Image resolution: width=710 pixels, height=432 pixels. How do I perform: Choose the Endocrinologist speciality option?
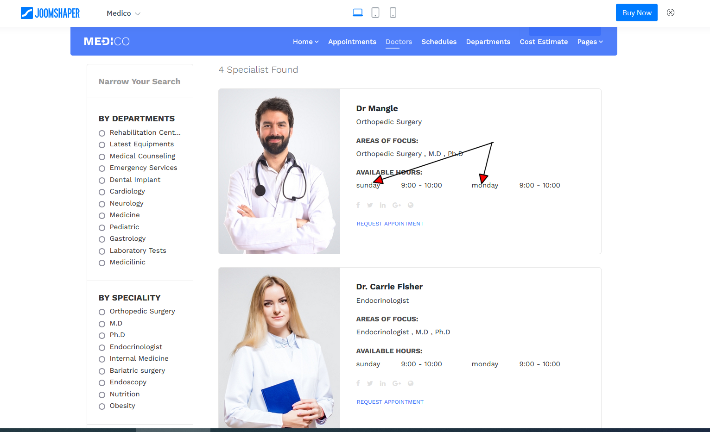(102, 348)
